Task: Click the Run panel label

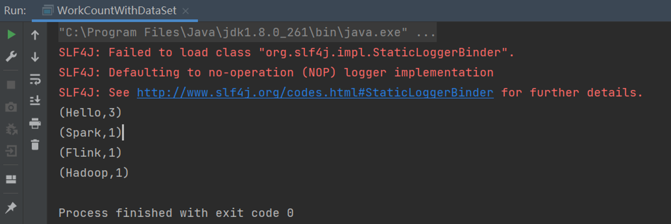Action: (x=15, y=11)
